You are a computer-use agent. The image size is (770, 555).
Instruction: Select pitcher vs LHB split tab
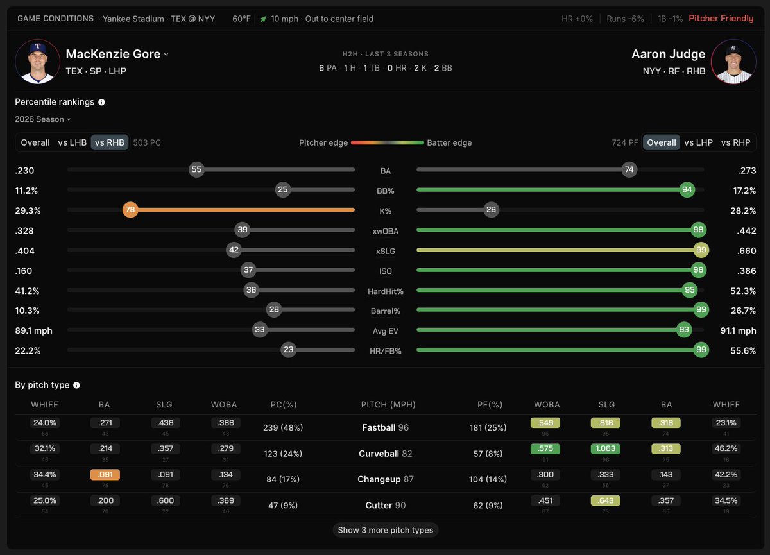(72, 142)
